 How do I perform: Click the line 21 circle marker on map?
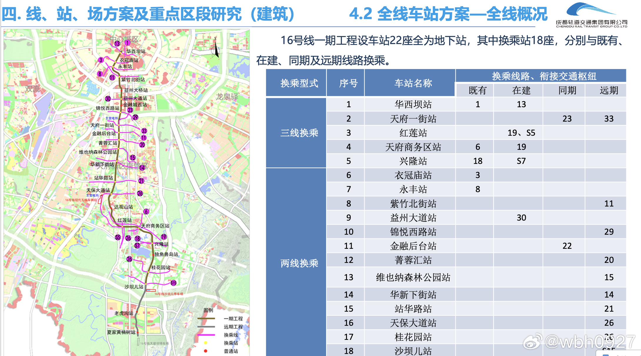(141, 181)
